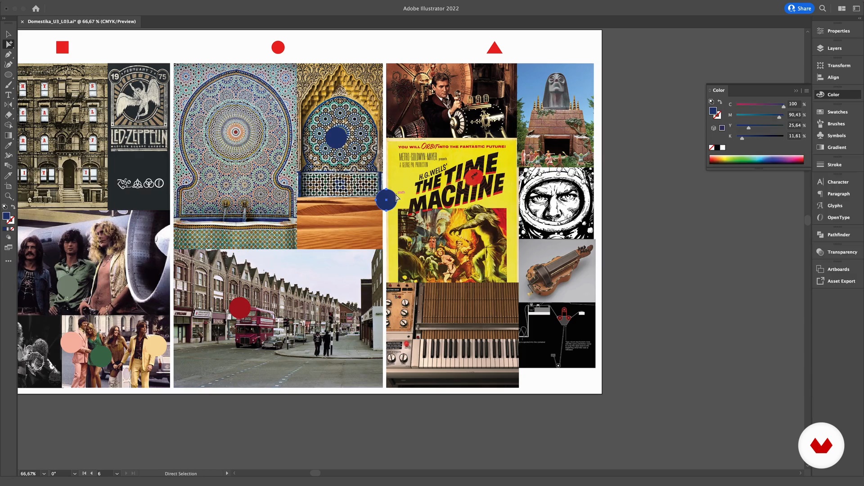Go to the first artboard button

click(x=84, y=473)
